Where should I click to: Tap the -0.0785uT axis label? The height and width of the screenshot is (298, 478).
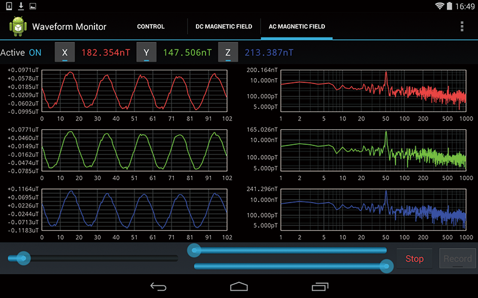[23, 171]
